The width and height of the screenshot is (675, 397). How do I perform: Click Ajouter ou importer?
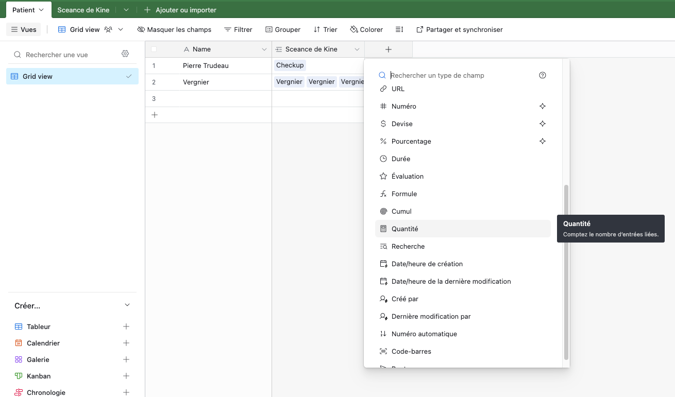(x=180, y=10)
